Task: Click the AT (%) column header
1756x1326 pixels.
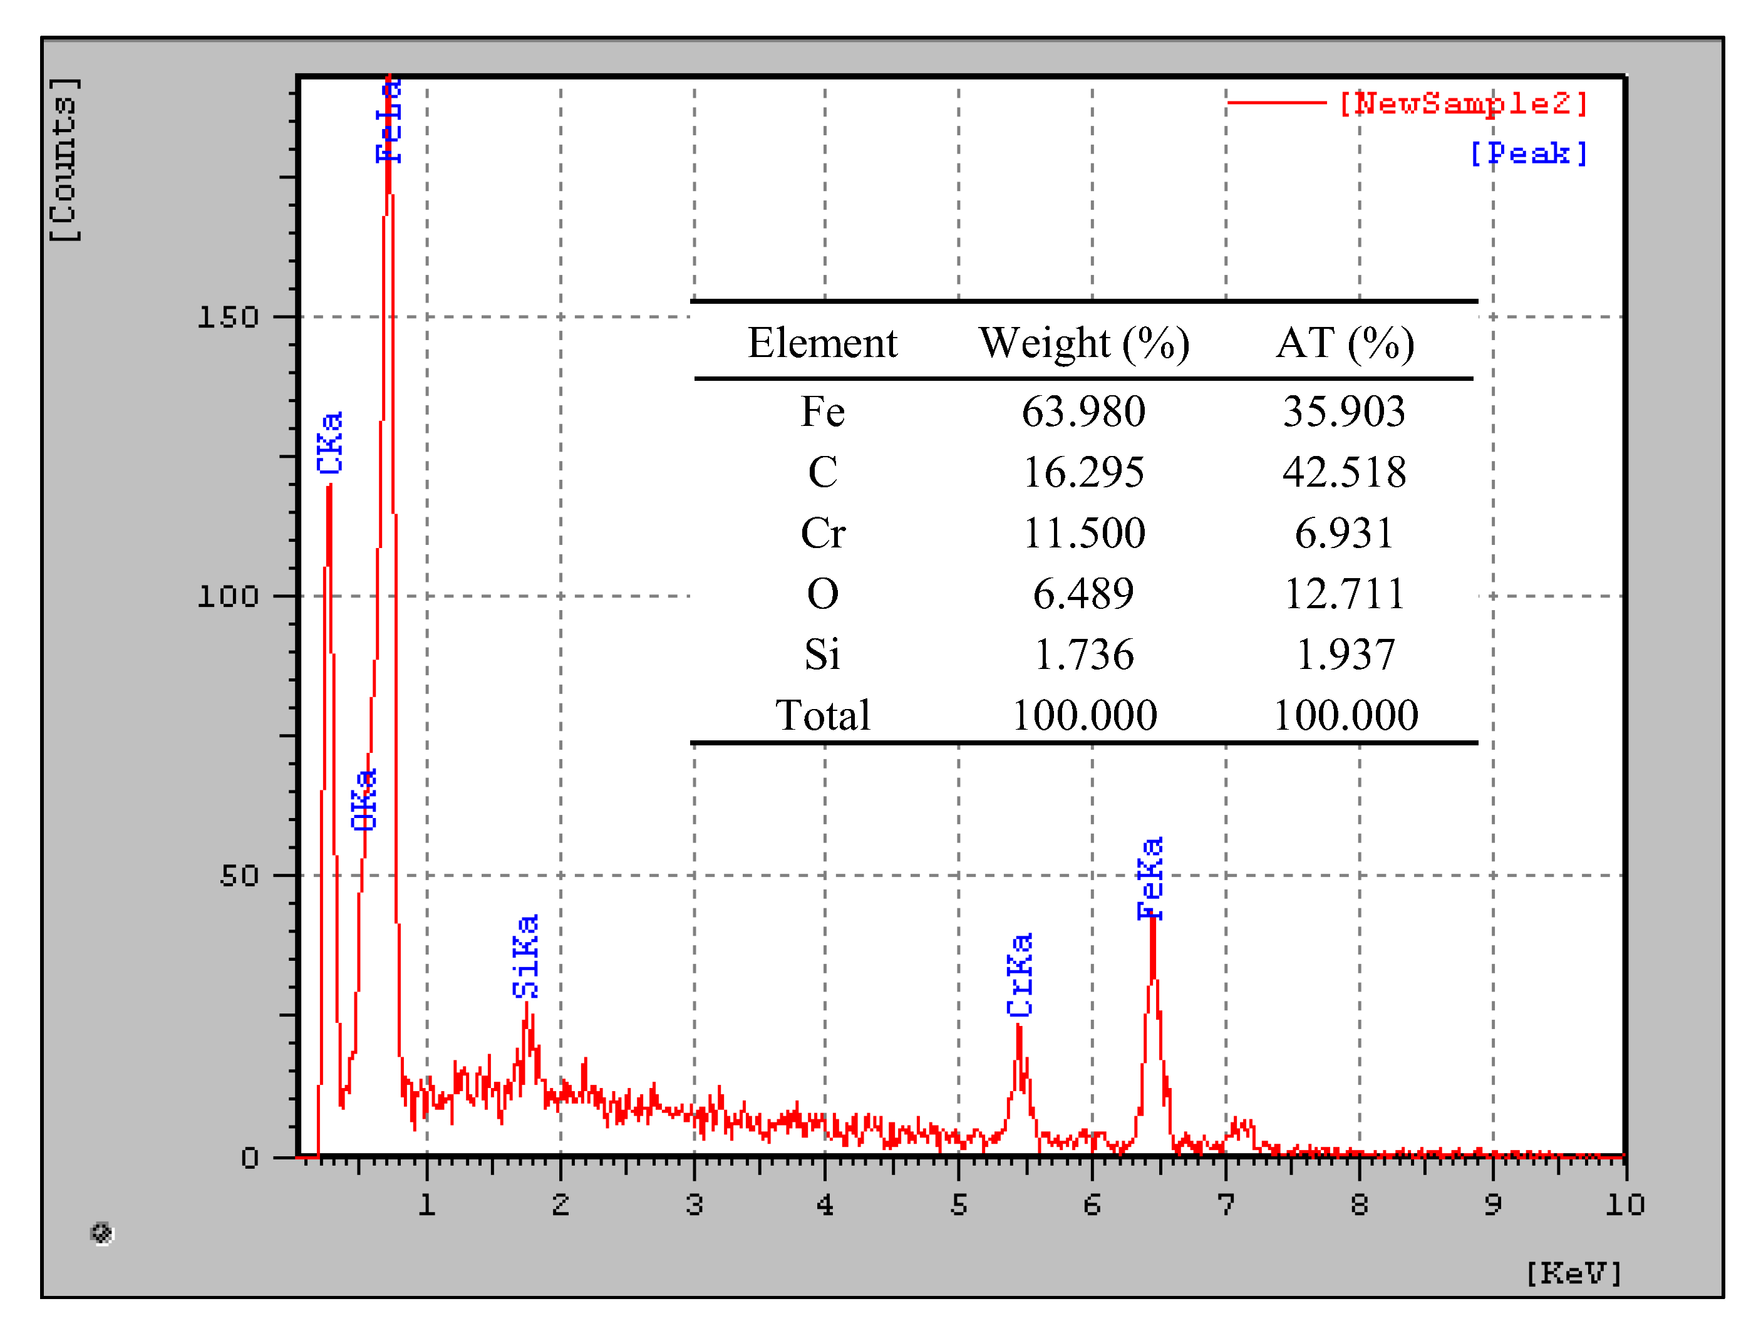Action: pos(1345,343)
